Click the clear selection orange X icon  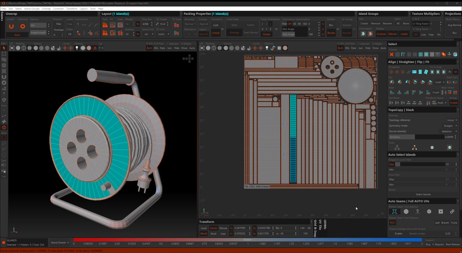tap(392, 55)
